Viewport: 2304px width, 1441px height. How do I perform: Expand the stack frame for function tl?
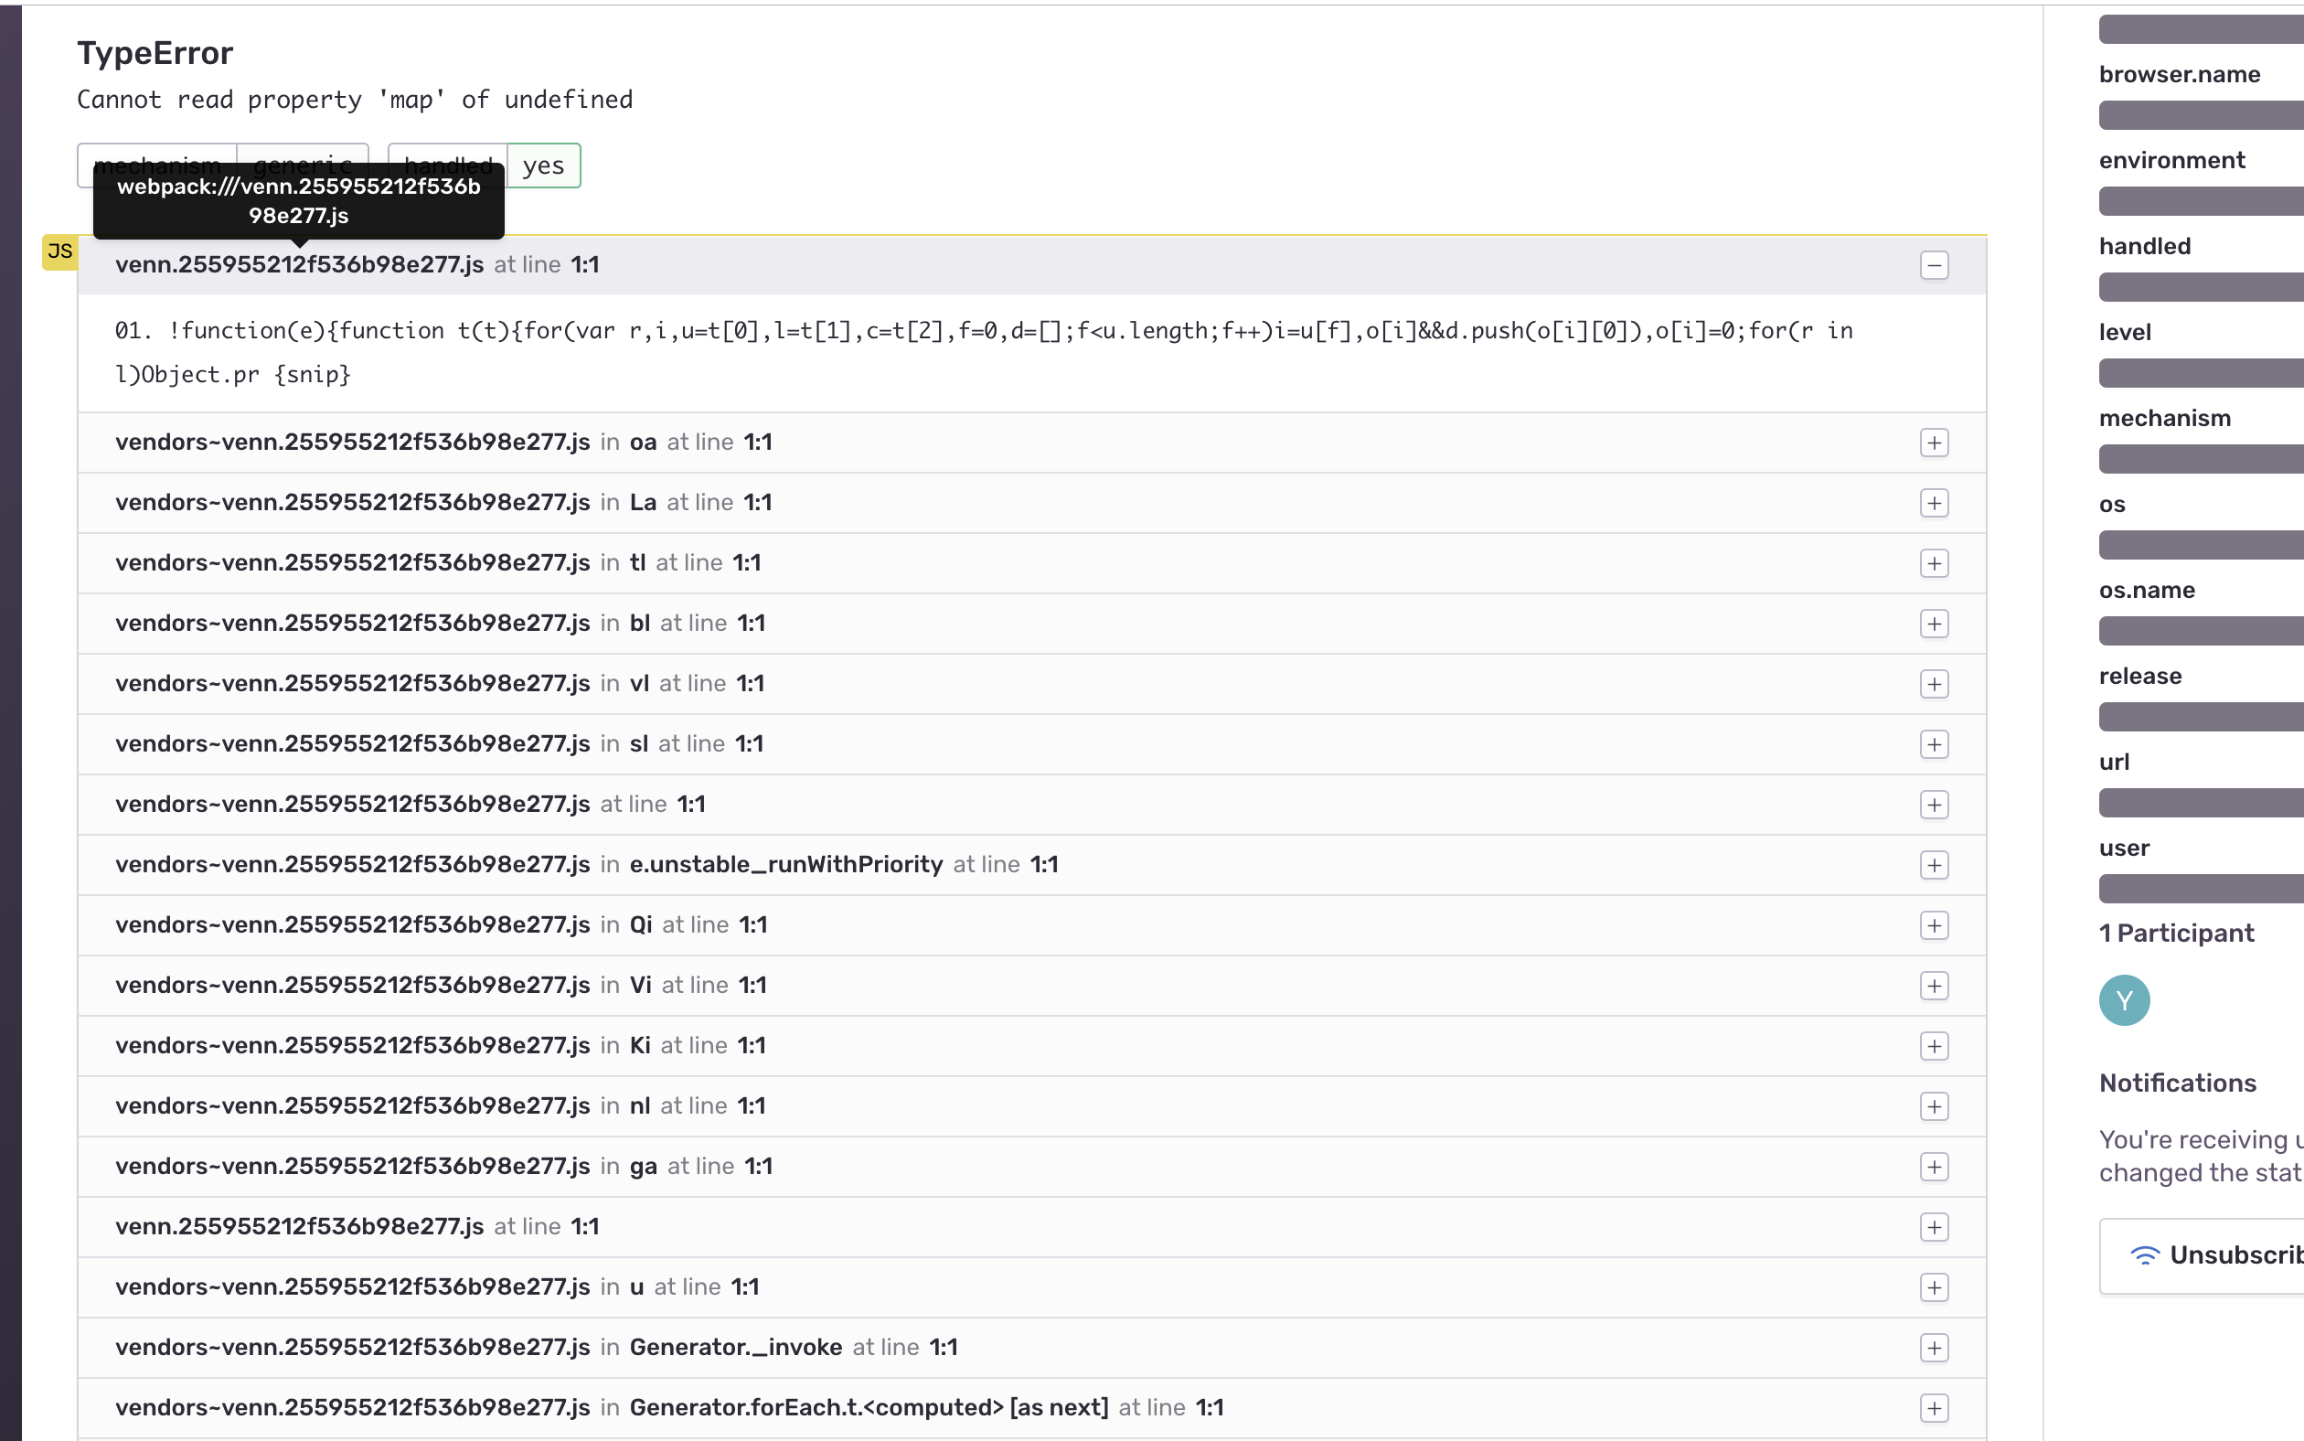point(1935,562)
